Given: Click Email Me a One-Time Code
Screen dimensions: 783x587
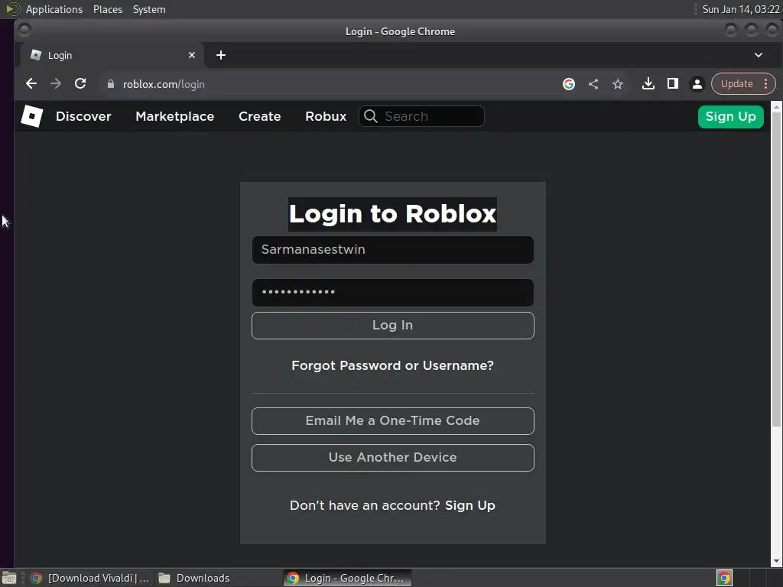Looking at the screenshot, I should click(x=392, y=421).
